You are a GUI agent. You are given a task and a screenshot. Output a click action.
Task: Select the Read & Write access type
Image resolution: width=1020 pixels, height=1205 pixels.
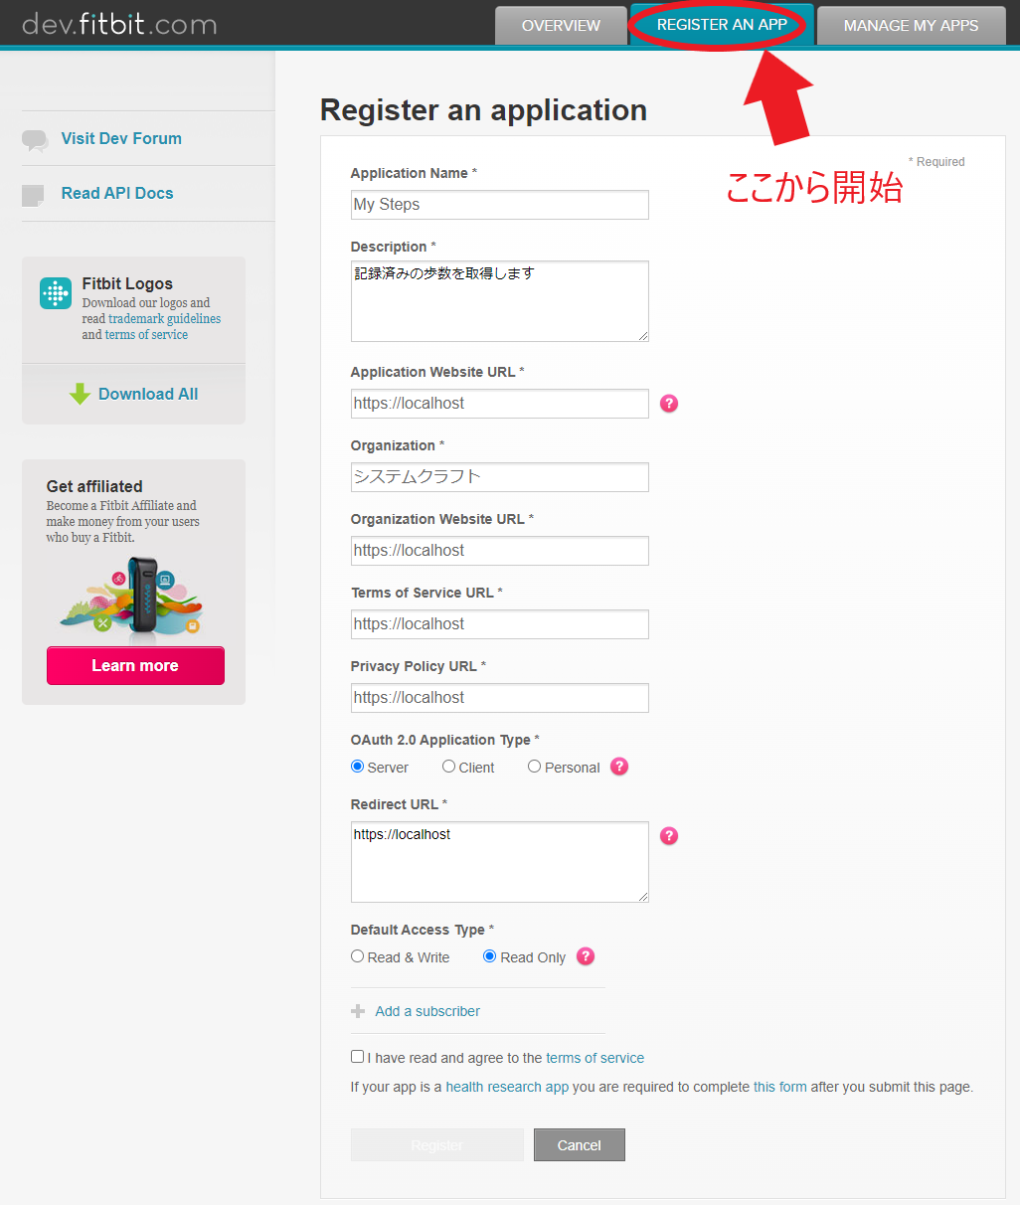point(357,955)
